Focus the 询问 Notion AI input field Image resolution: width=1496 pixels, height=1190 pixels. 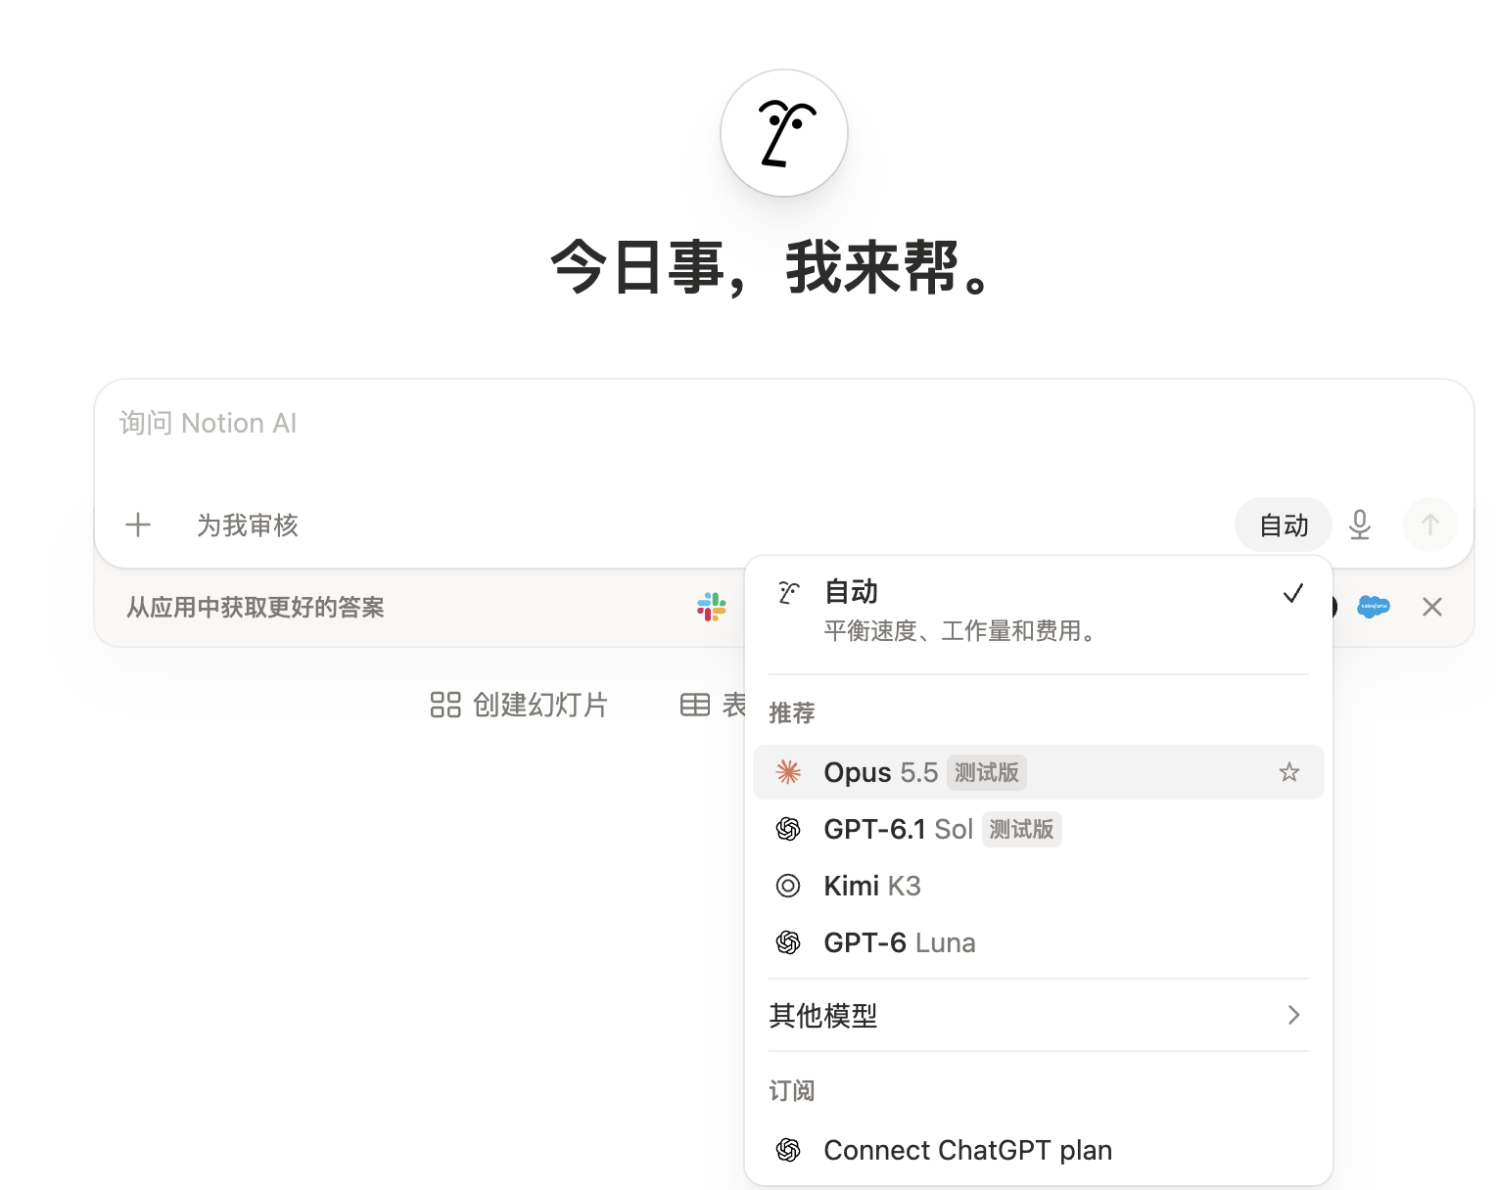(784, 424)
